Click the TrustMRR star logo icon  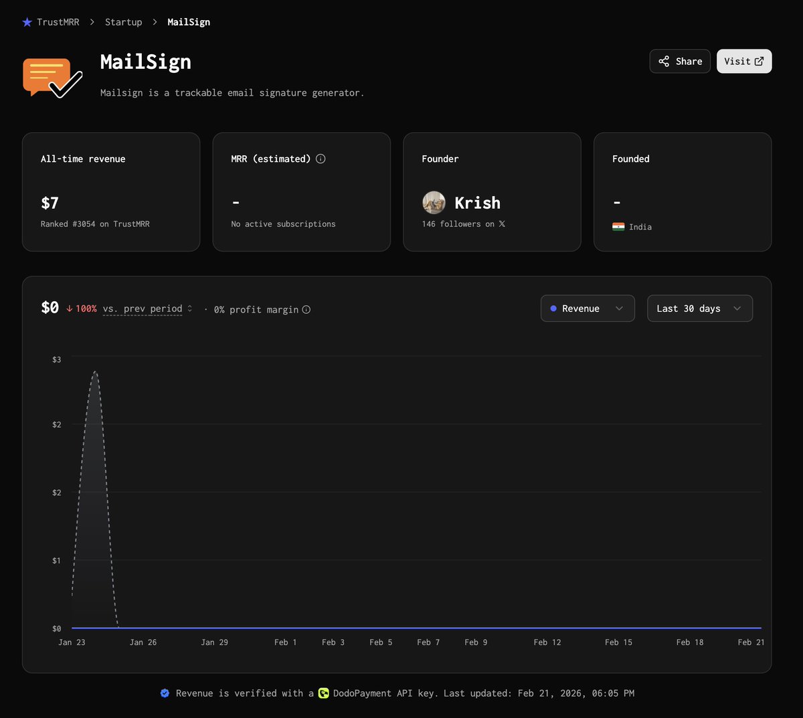[x=27, y=22]
